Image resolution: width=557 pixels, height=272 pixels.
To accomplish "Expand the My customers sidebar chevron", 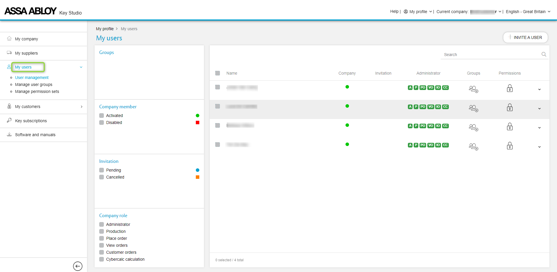I will click(82, 107).
